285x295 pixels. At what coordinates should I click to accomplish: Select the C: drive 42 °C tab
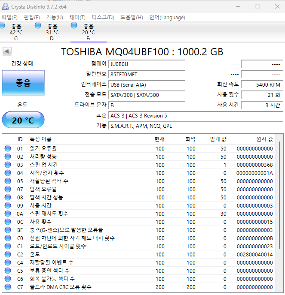pyautogui.click(x=16, y=32)
